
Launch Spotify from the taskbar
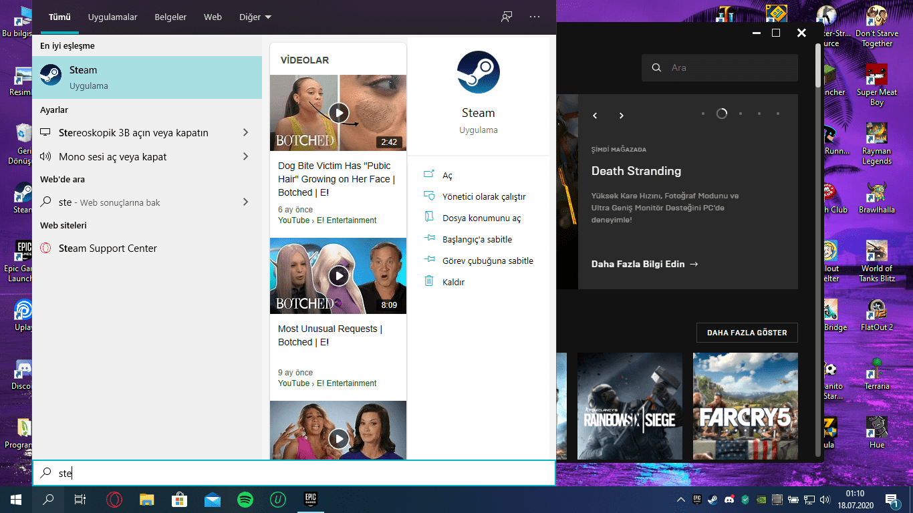[x=245, y=500]
